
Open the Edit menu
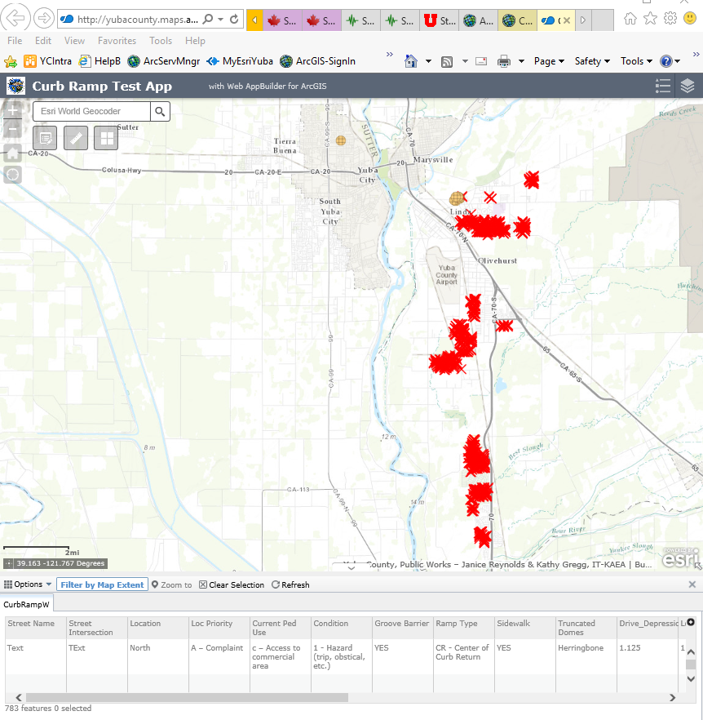click(x=43, y=41)
